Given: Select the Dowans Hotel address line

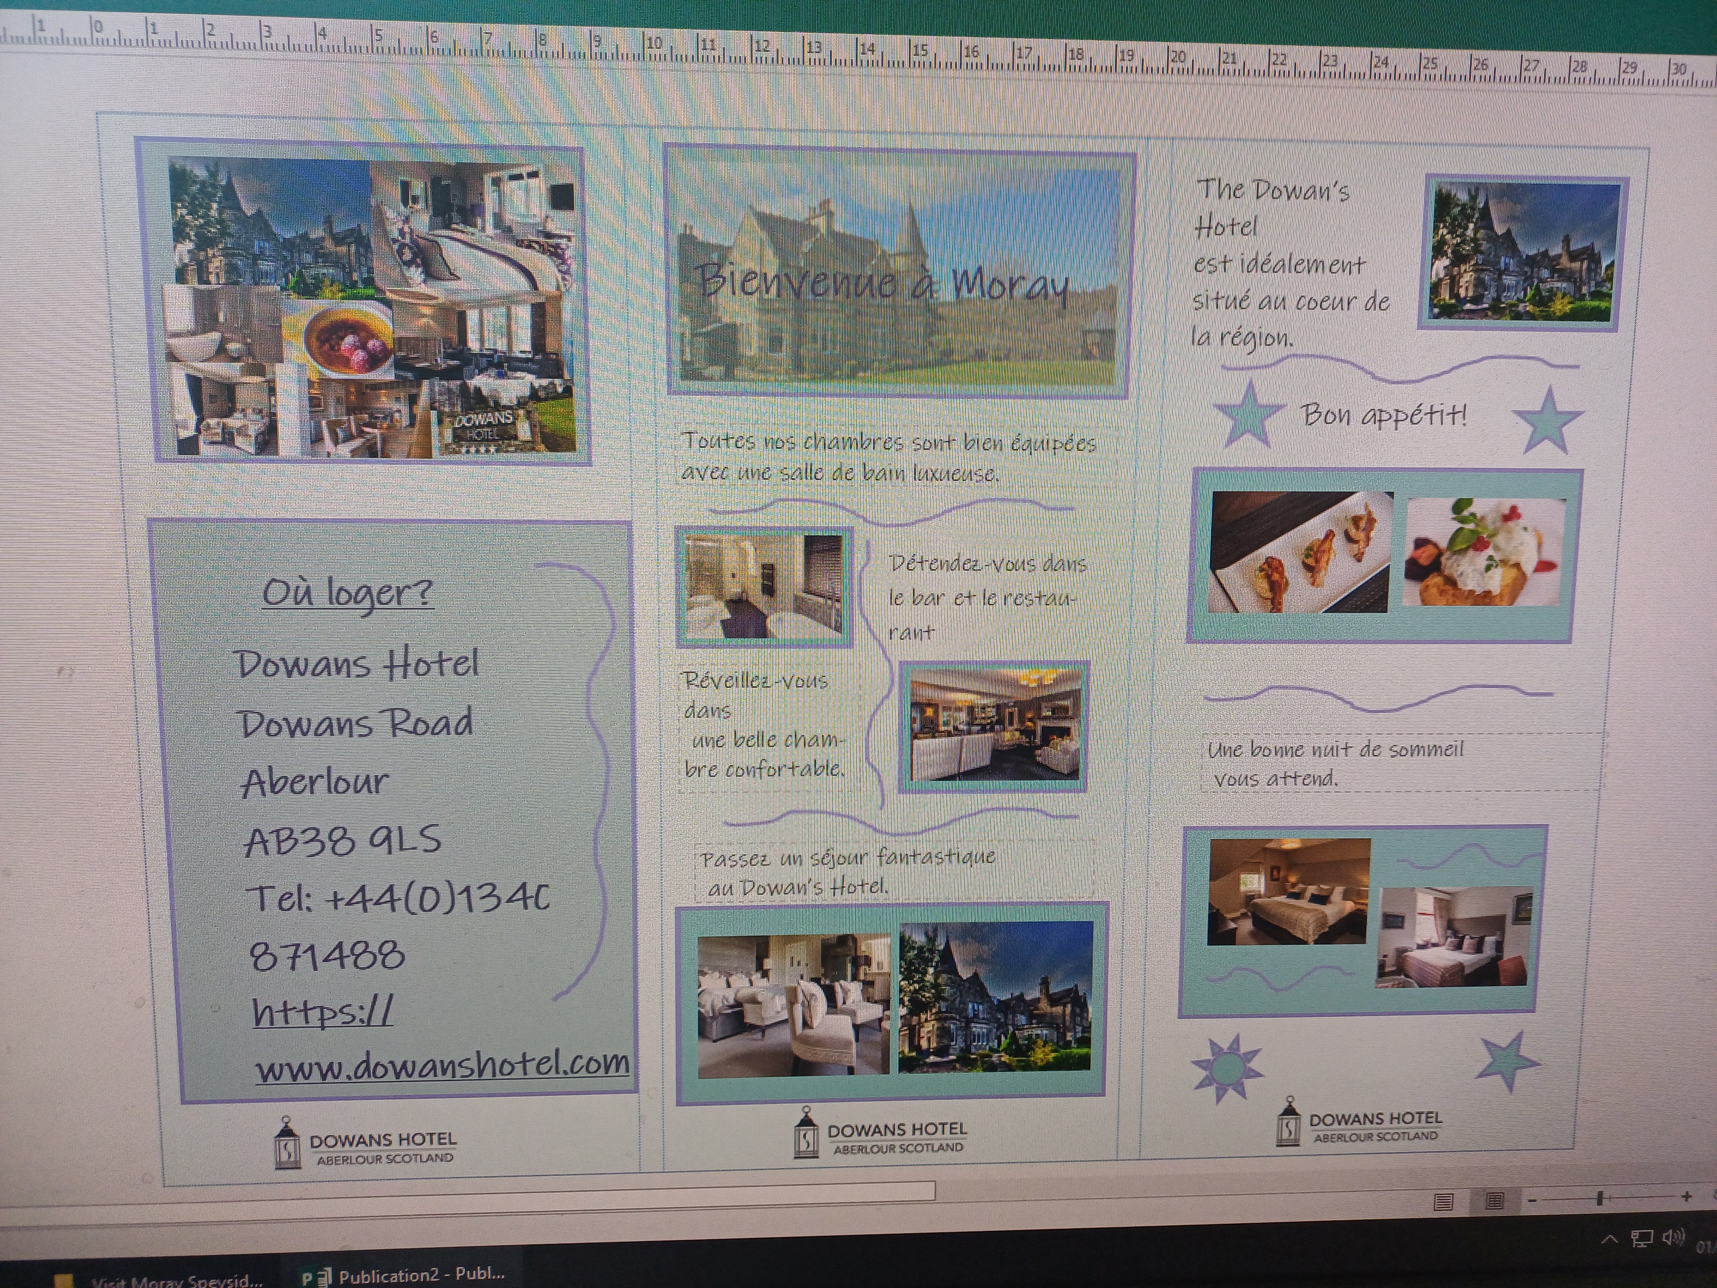Looking at the screenshot, I should [x=357, y=664].
